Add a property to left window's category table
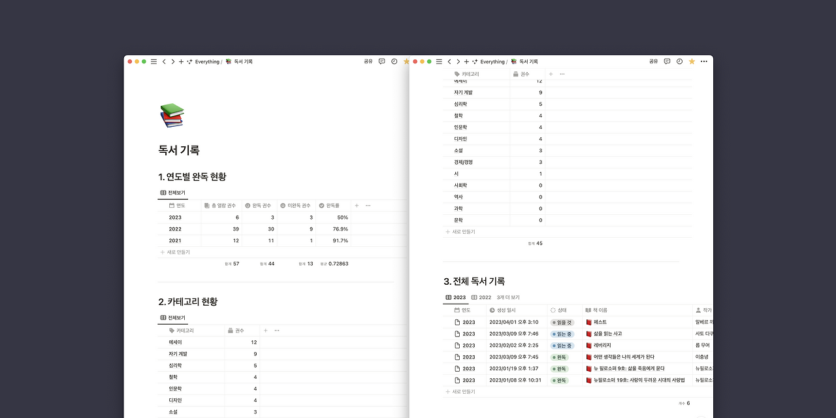Screen dimensions: 836x418 (265, 330)
